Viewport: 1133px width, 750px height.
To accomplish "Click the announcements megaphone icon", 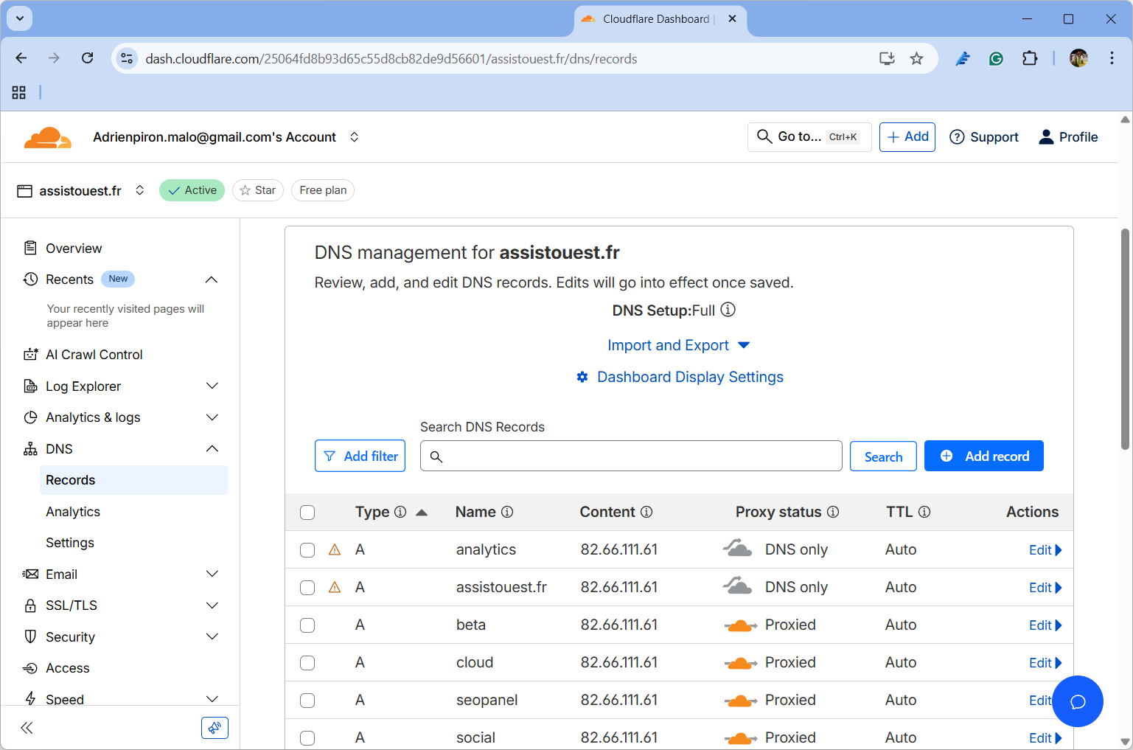I will click(215, 728).
